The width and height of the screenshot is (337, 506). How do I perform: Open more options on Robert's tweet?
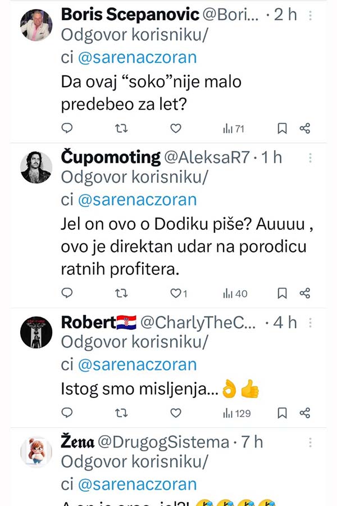coord(309,324)
